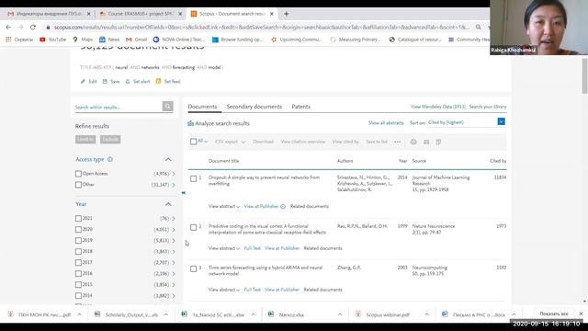Click Show all abstracts link
The height and width of the screenshot is (331, 588).
point(386,123)
